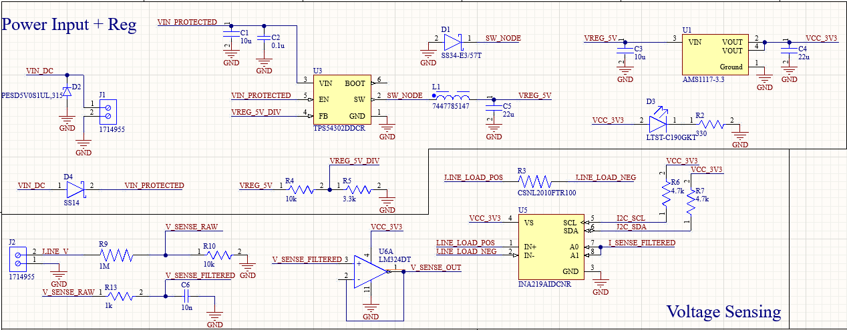Select the U3 TPS54302 regulator body

341,99
